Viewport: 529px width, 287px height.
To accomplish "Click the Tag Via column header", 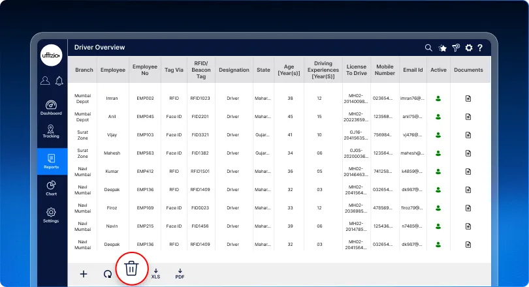I will [174, 70].
